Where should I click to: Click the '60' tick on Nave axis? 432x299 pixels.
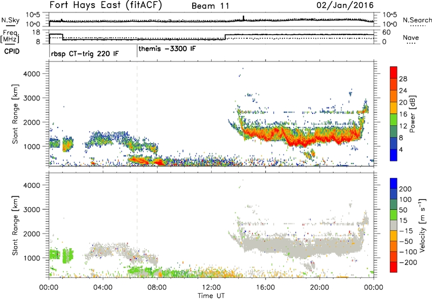(x=387, y=32)
